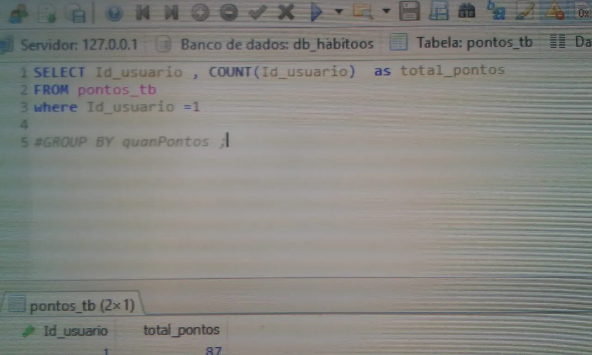Click the blue help icon
This screenshot has width=592, height=355.
tap(114, 12)
